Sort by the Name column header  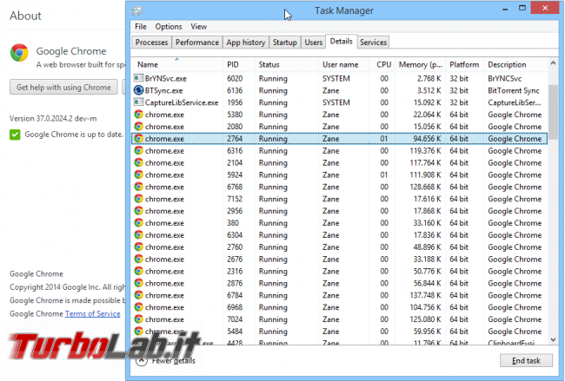(x=177, y=65)
